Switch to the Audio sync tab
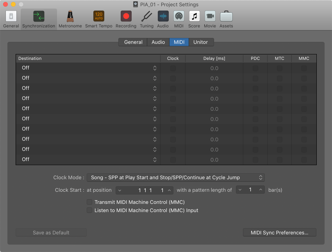The width and height of the screenshot is (332, 252). point(158,42)
